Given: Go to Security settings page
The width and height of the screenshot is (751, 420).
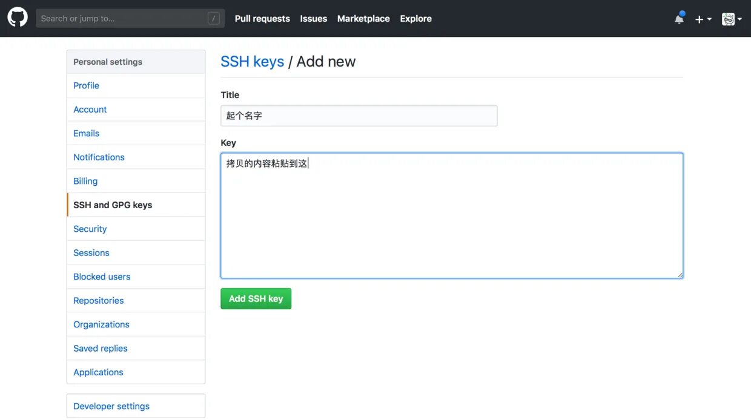Looking at the screenshot, I should point(90,229).
